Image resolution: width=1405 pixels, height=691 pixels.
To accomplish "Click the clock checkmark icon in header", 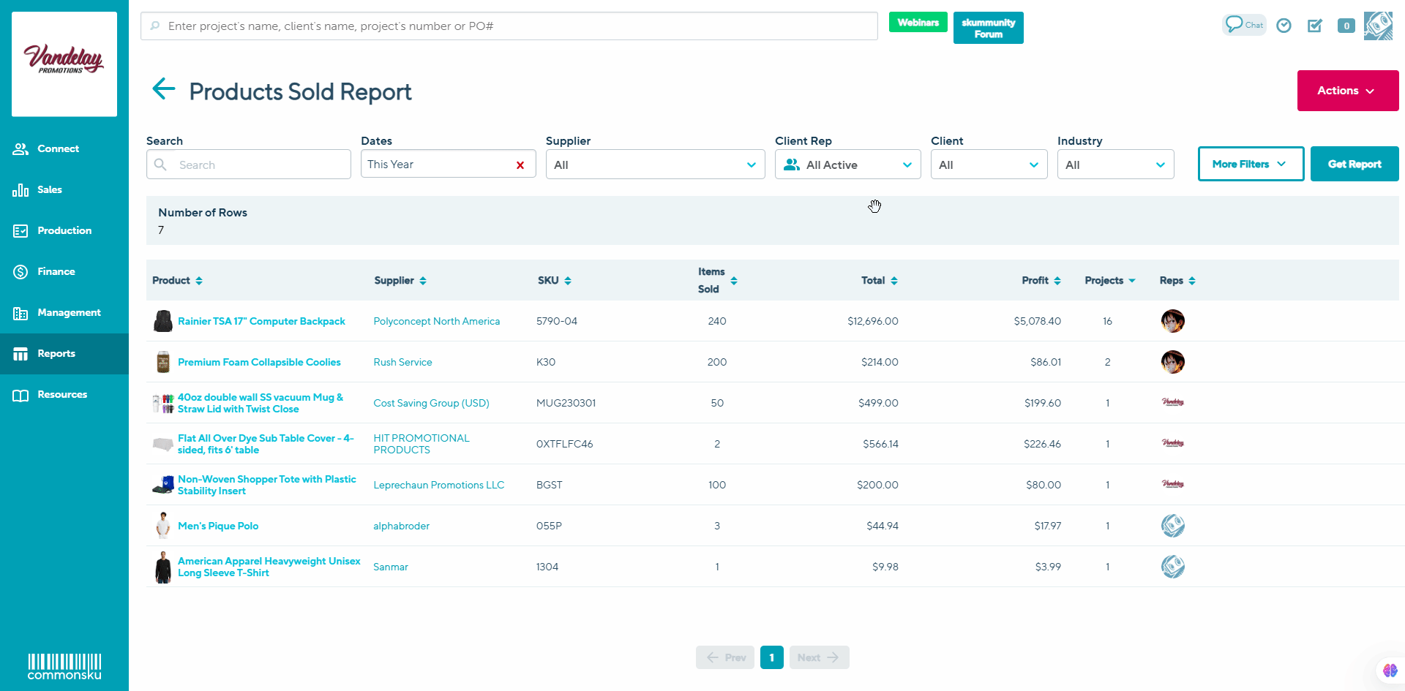I will [1284, 26].
